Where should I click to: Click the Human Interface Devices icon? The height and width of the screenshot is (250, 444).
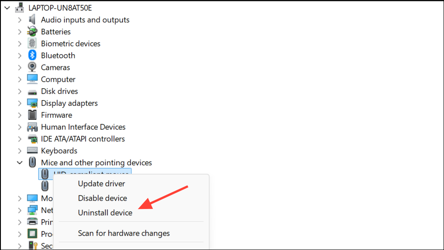[32, 127]
